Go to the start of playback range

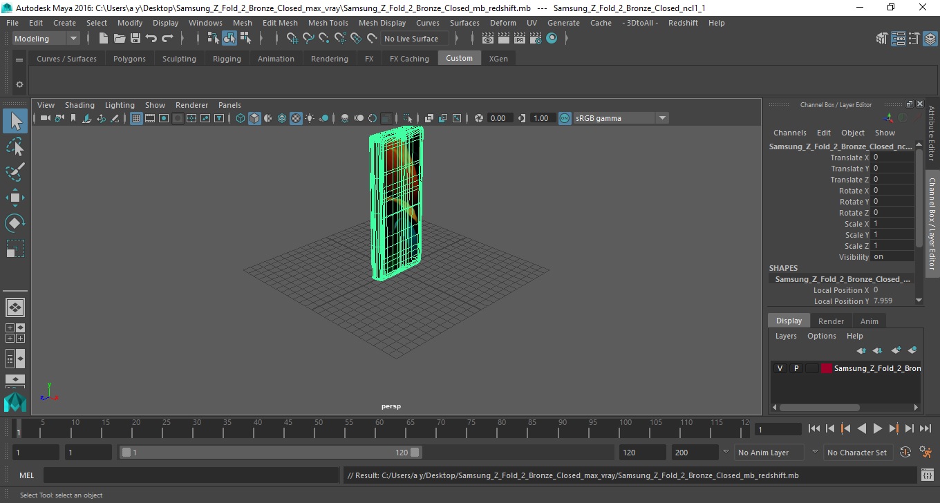click(814, 428)
